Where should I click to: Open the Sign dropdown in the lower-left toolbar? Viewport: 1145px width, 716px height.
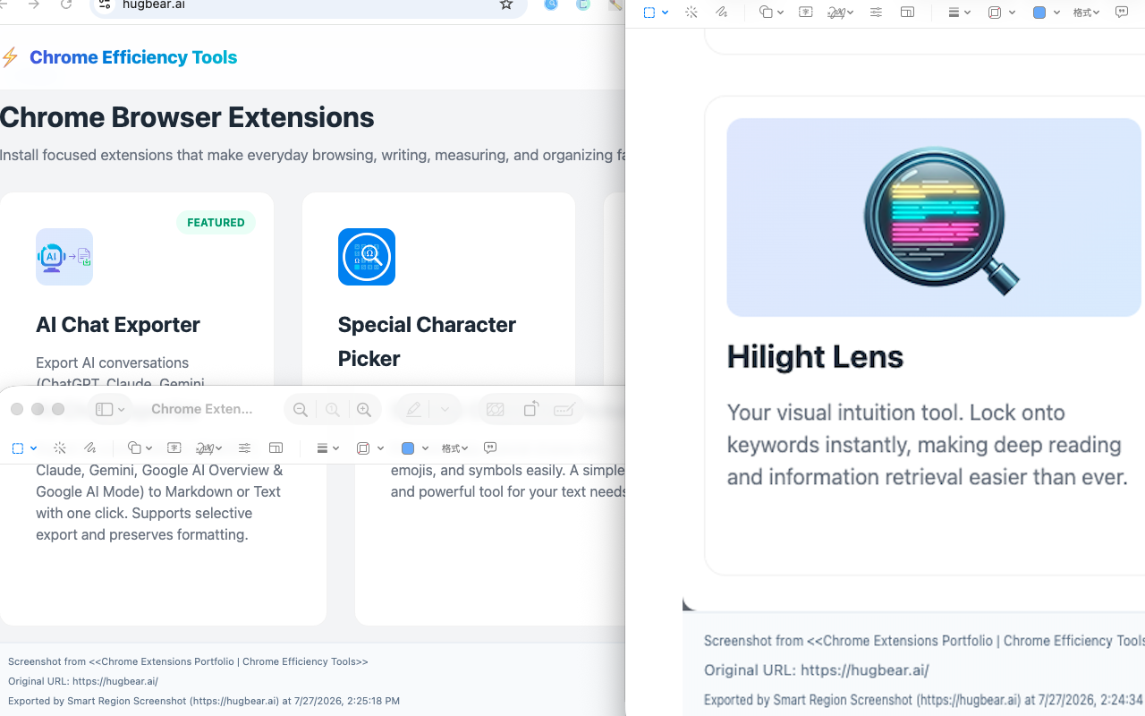[209, 448]
